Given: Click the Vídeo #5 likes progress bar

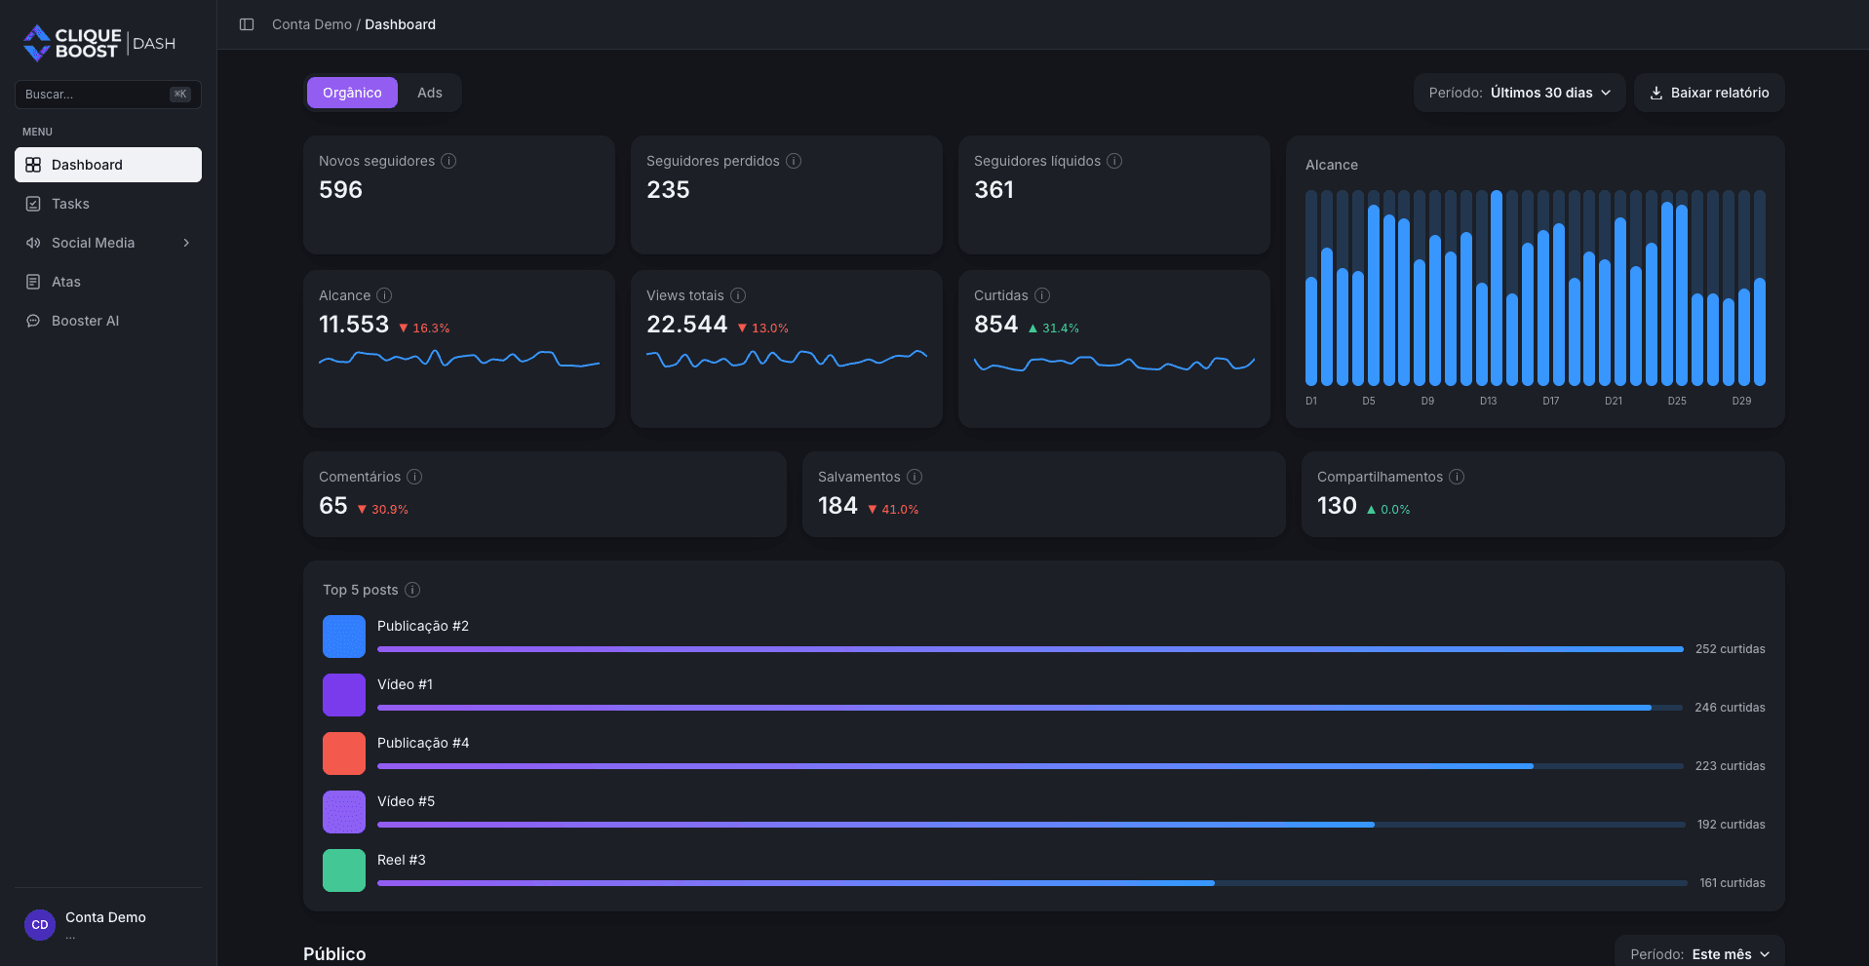Looking at the screenshot, I should 1031,825.
